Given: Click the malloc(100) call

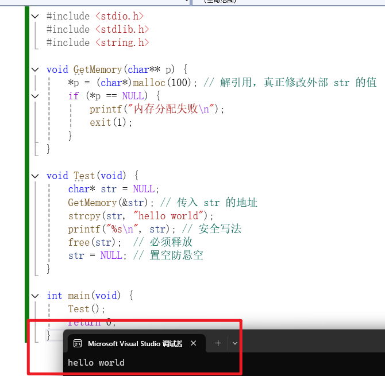Looking at the screenshot, I should point(162,83).
